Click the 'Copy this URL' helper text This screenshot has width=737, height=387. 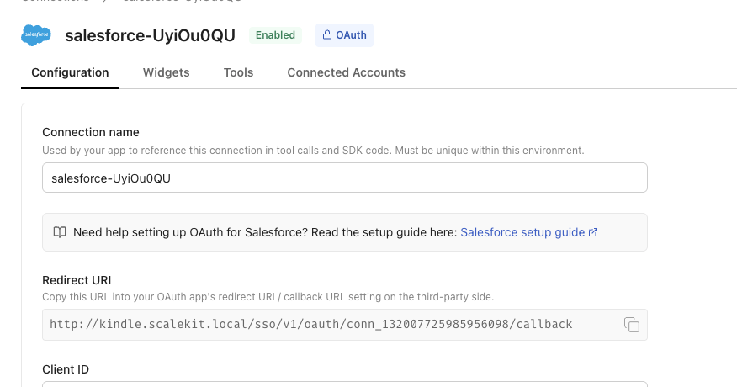[x=268, y=297]
